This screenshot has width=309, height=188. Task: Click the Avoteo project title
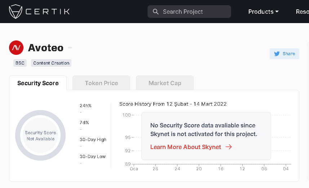click(46, 48)
